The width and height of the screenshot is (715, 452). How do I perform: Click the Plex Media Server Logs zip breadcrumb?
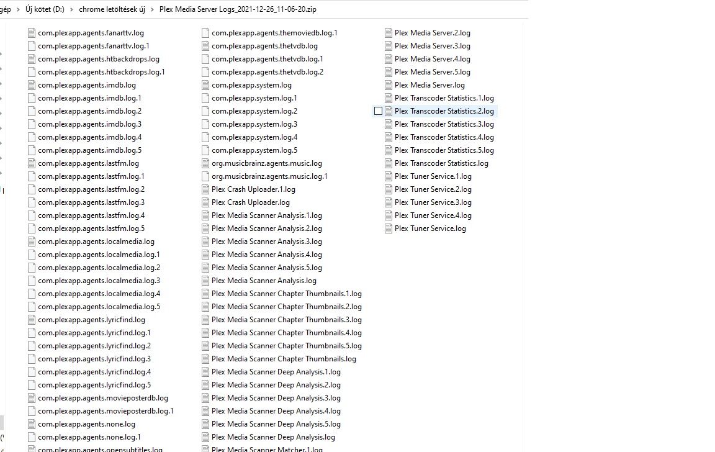coord(238,9)
